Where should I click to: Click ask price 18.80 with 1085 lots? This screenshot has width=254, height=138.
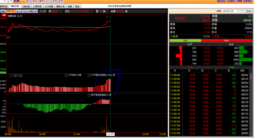tap(220, 60)
